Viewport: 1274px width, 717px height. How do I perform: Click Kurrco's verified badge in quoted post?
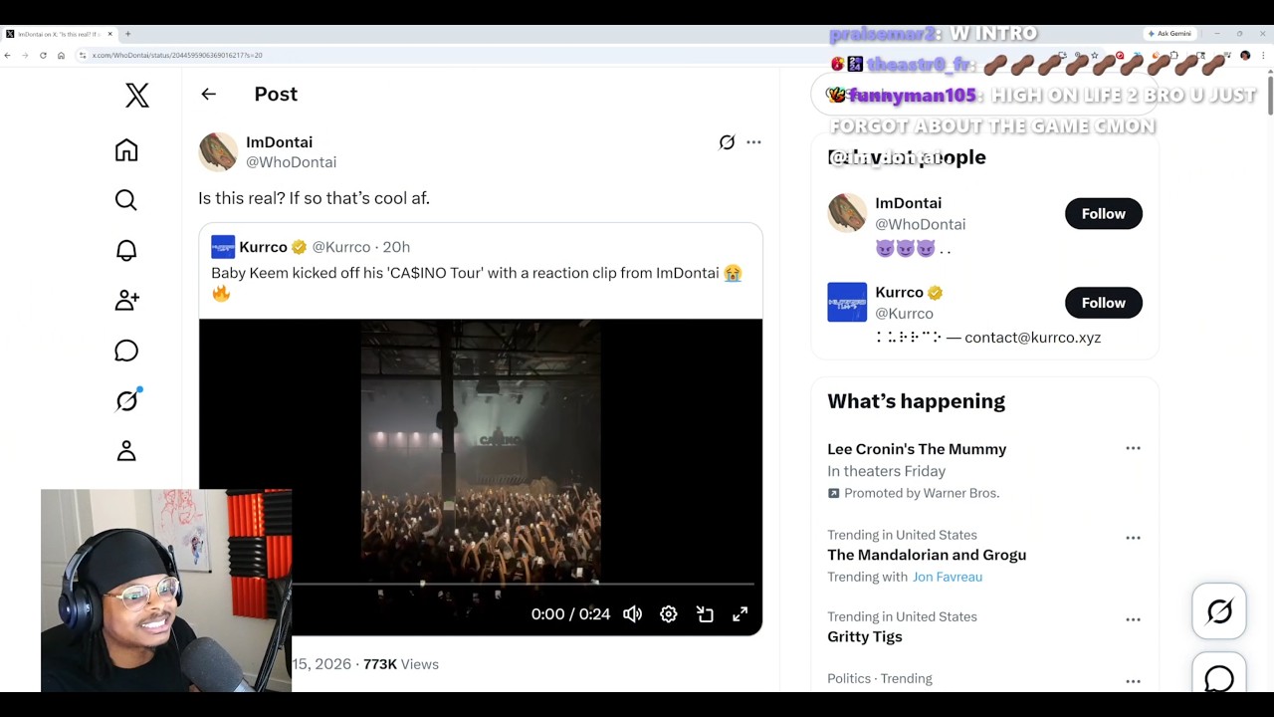click(299, 247)
